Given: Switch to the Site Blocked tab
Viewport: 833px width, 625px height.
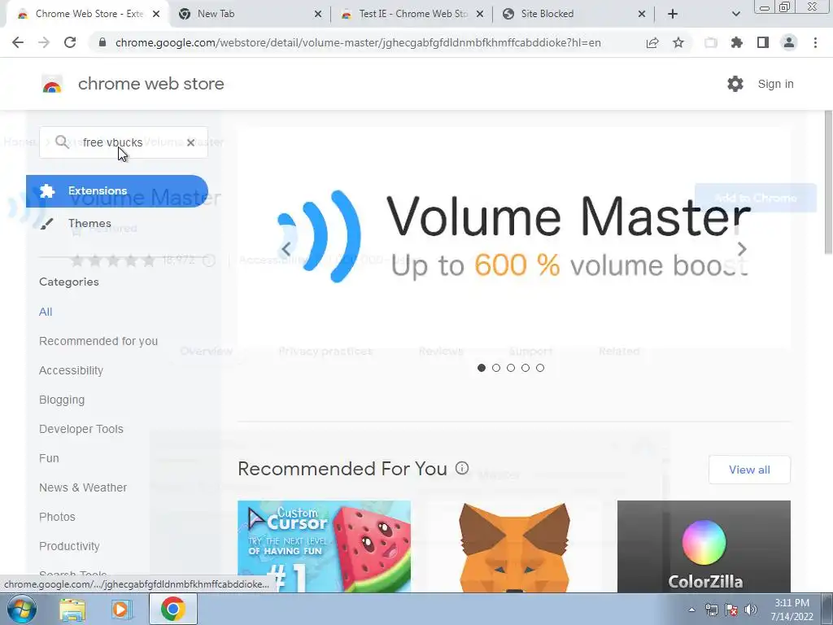Looking at the screenshot, I should (574, 14).
